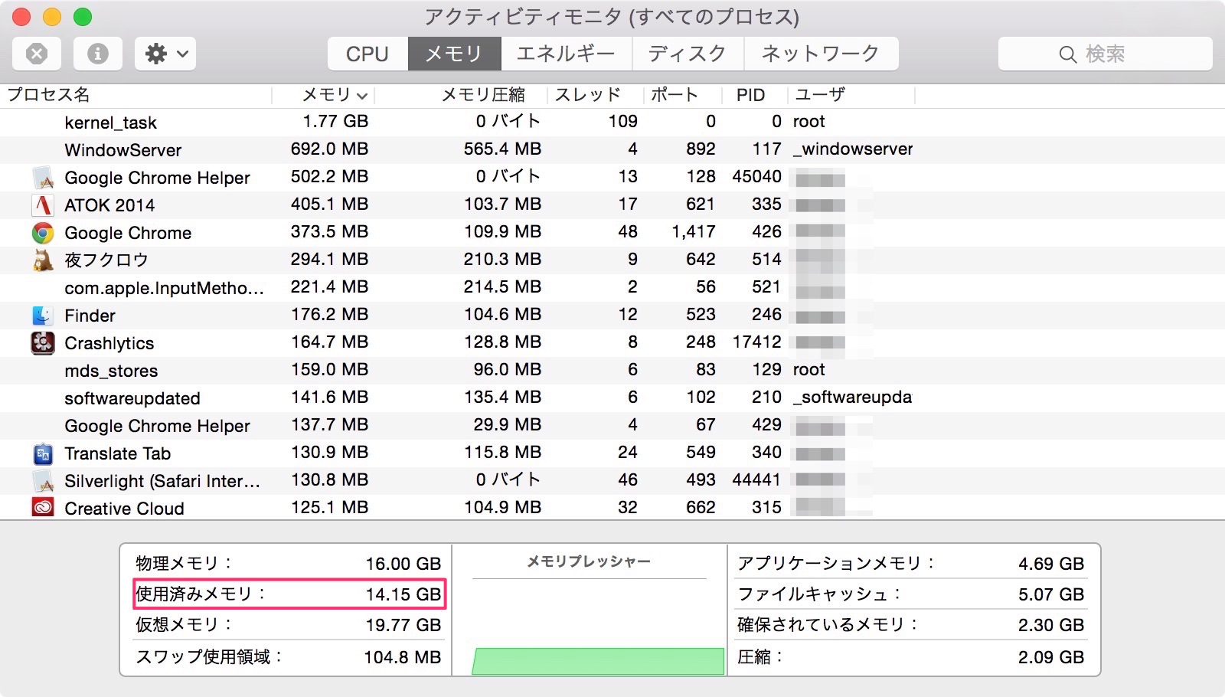Sort by ポート column header
The image size is (1225, 697).
pos(675,95)
